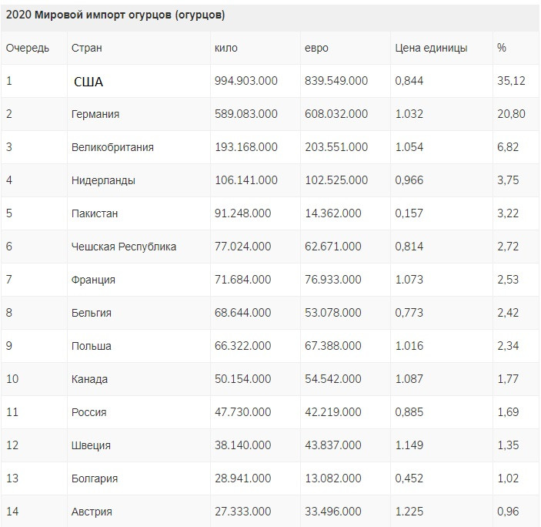The height and width of the screenshot is (527, 541).
Task: Click the 'Россия' country cell
Action: tap(88, 412)
